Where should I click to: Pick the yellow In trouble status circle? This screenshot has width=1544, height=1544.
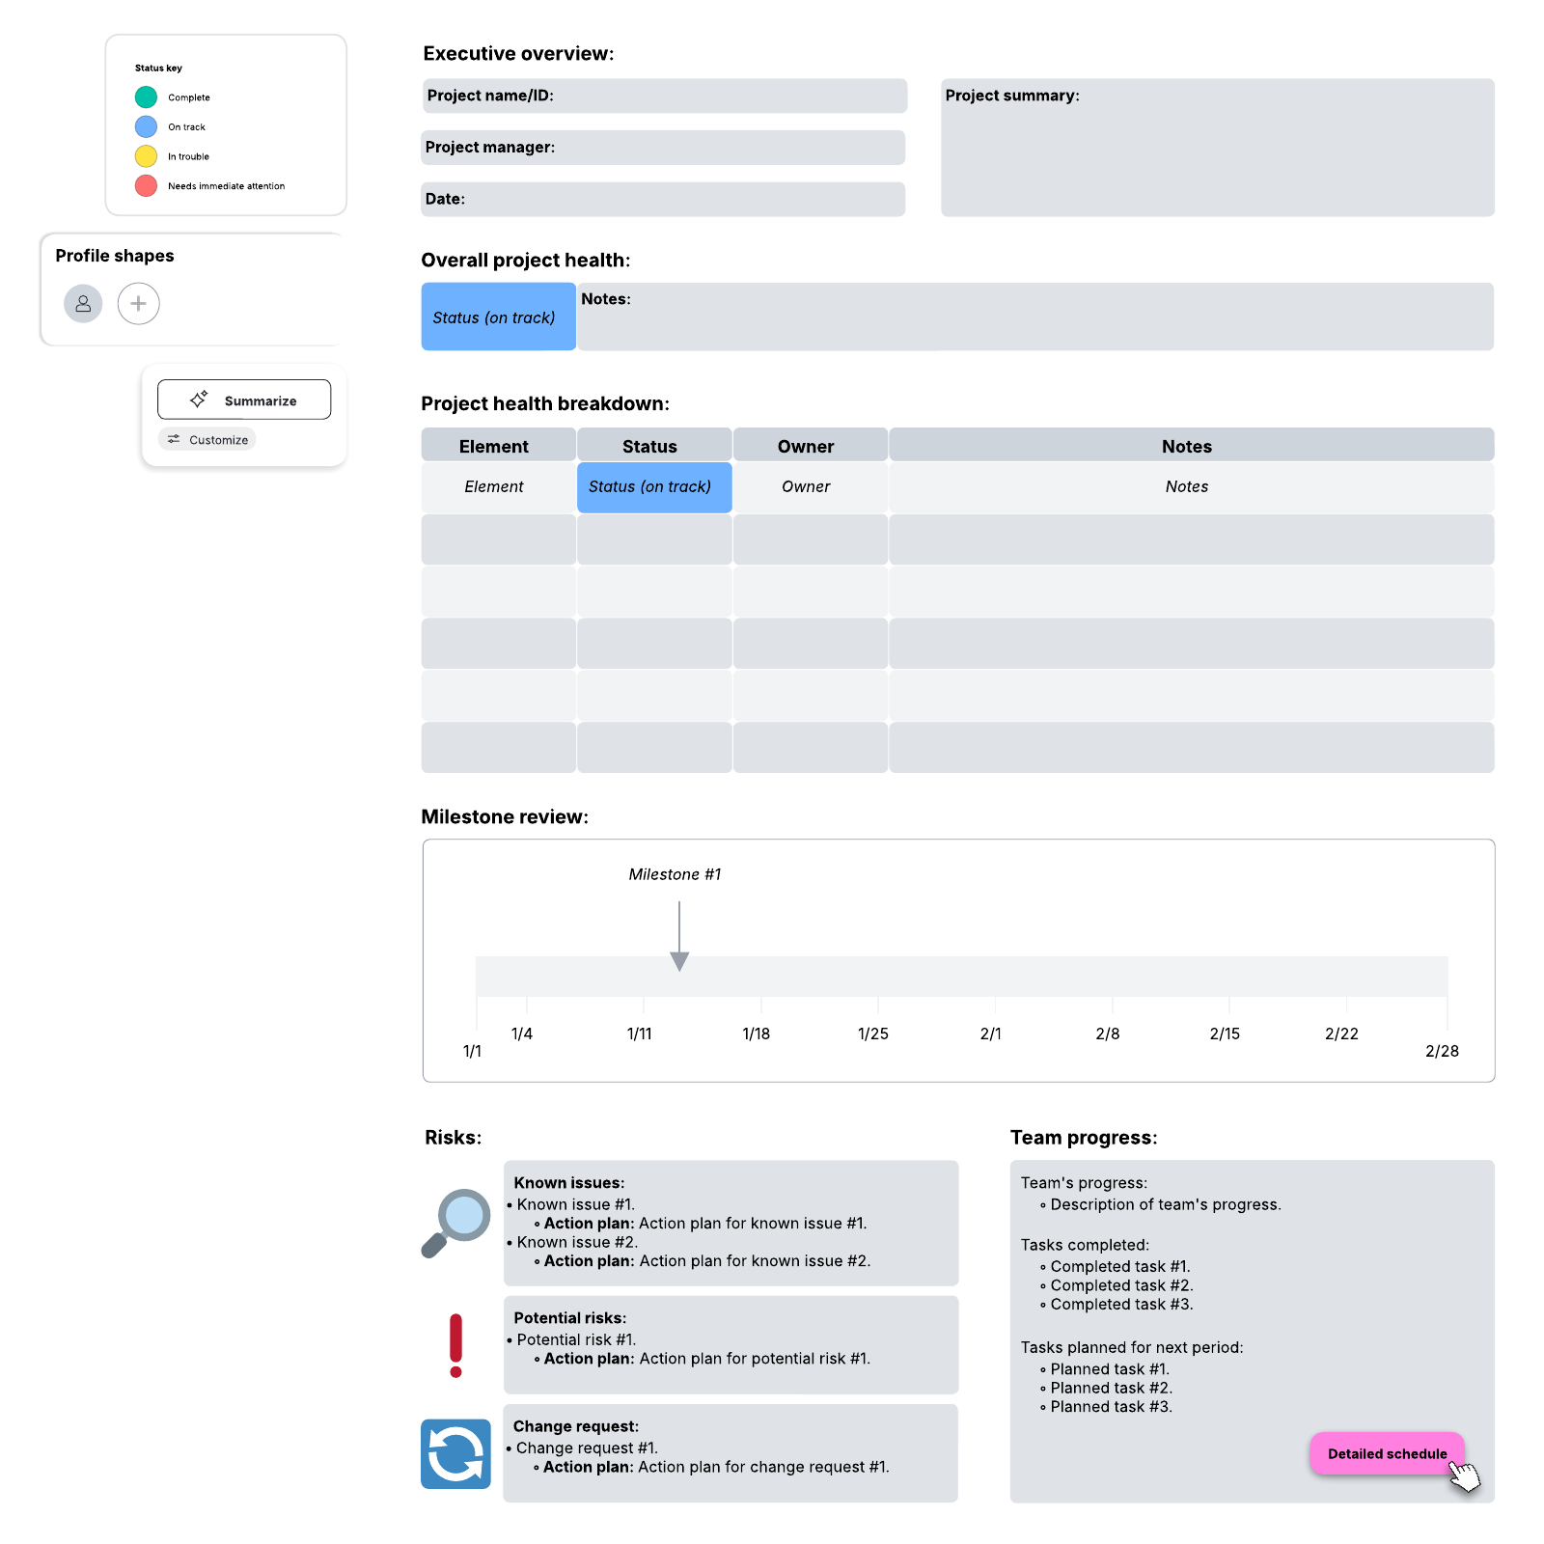point(146,156)
